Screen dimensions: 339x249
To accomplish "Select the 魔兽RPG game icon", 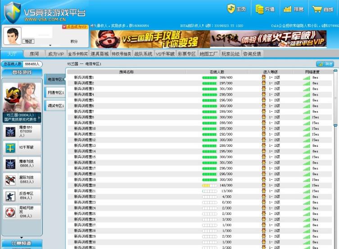I will click(10, 131).
